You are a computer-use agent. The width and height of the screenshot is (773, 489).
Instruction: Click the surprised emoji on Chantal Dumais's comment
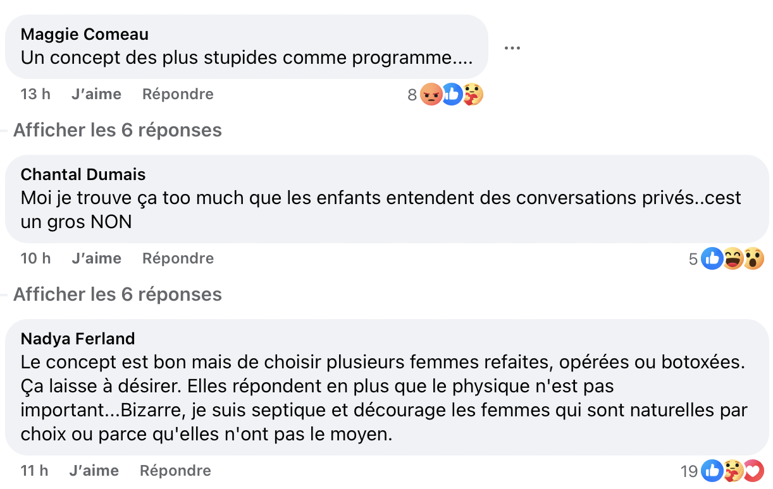click(754, 258)
